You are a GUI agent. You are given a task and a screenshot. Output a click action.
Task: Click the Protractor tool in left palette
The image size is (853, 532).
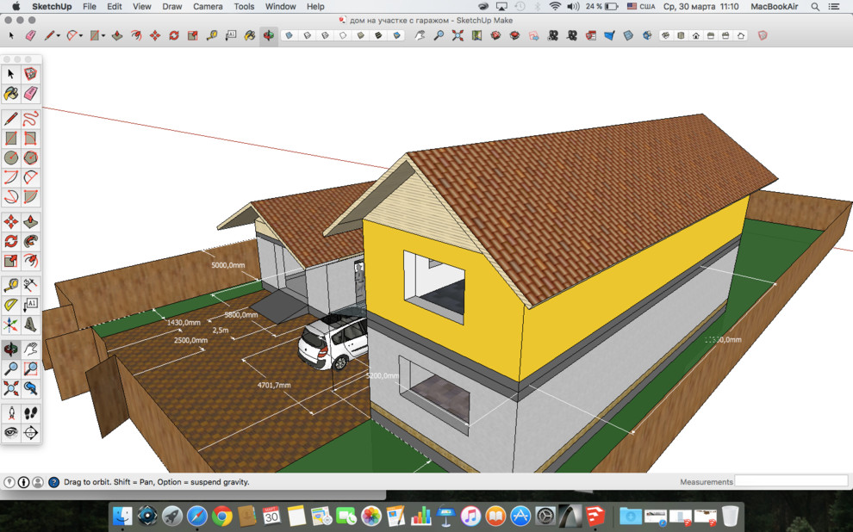(x=11, y=305)
